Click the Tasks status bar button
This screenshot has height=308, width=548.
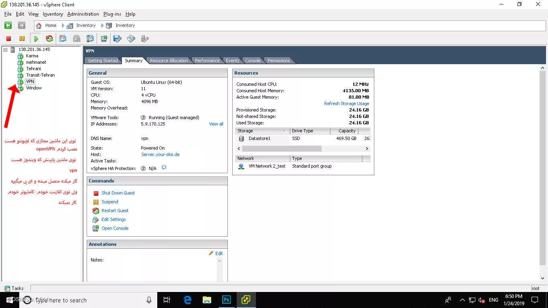14,288
